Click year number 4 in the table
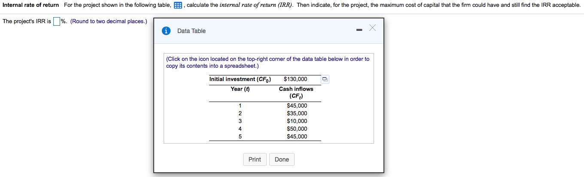The image size is (584, 177). click(x=240, y=129)
